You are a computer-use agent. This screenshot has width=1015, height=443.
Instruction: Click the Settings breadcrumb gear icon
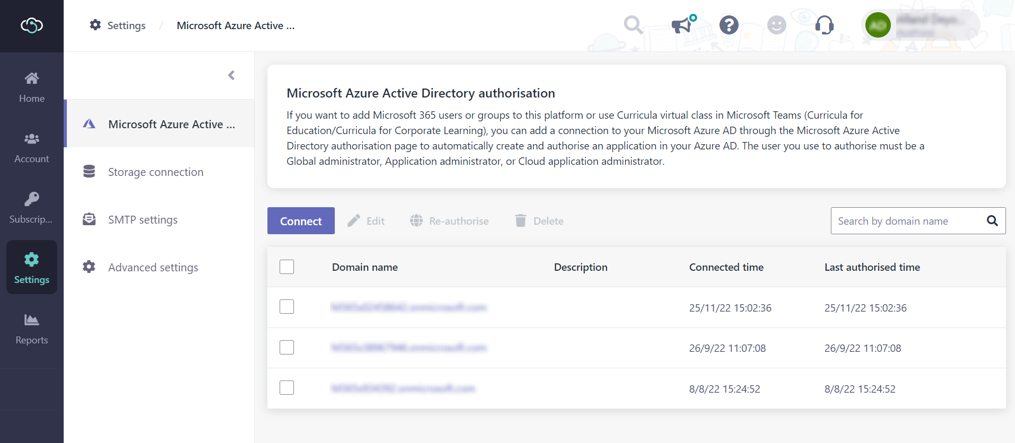tap(96, 25)
